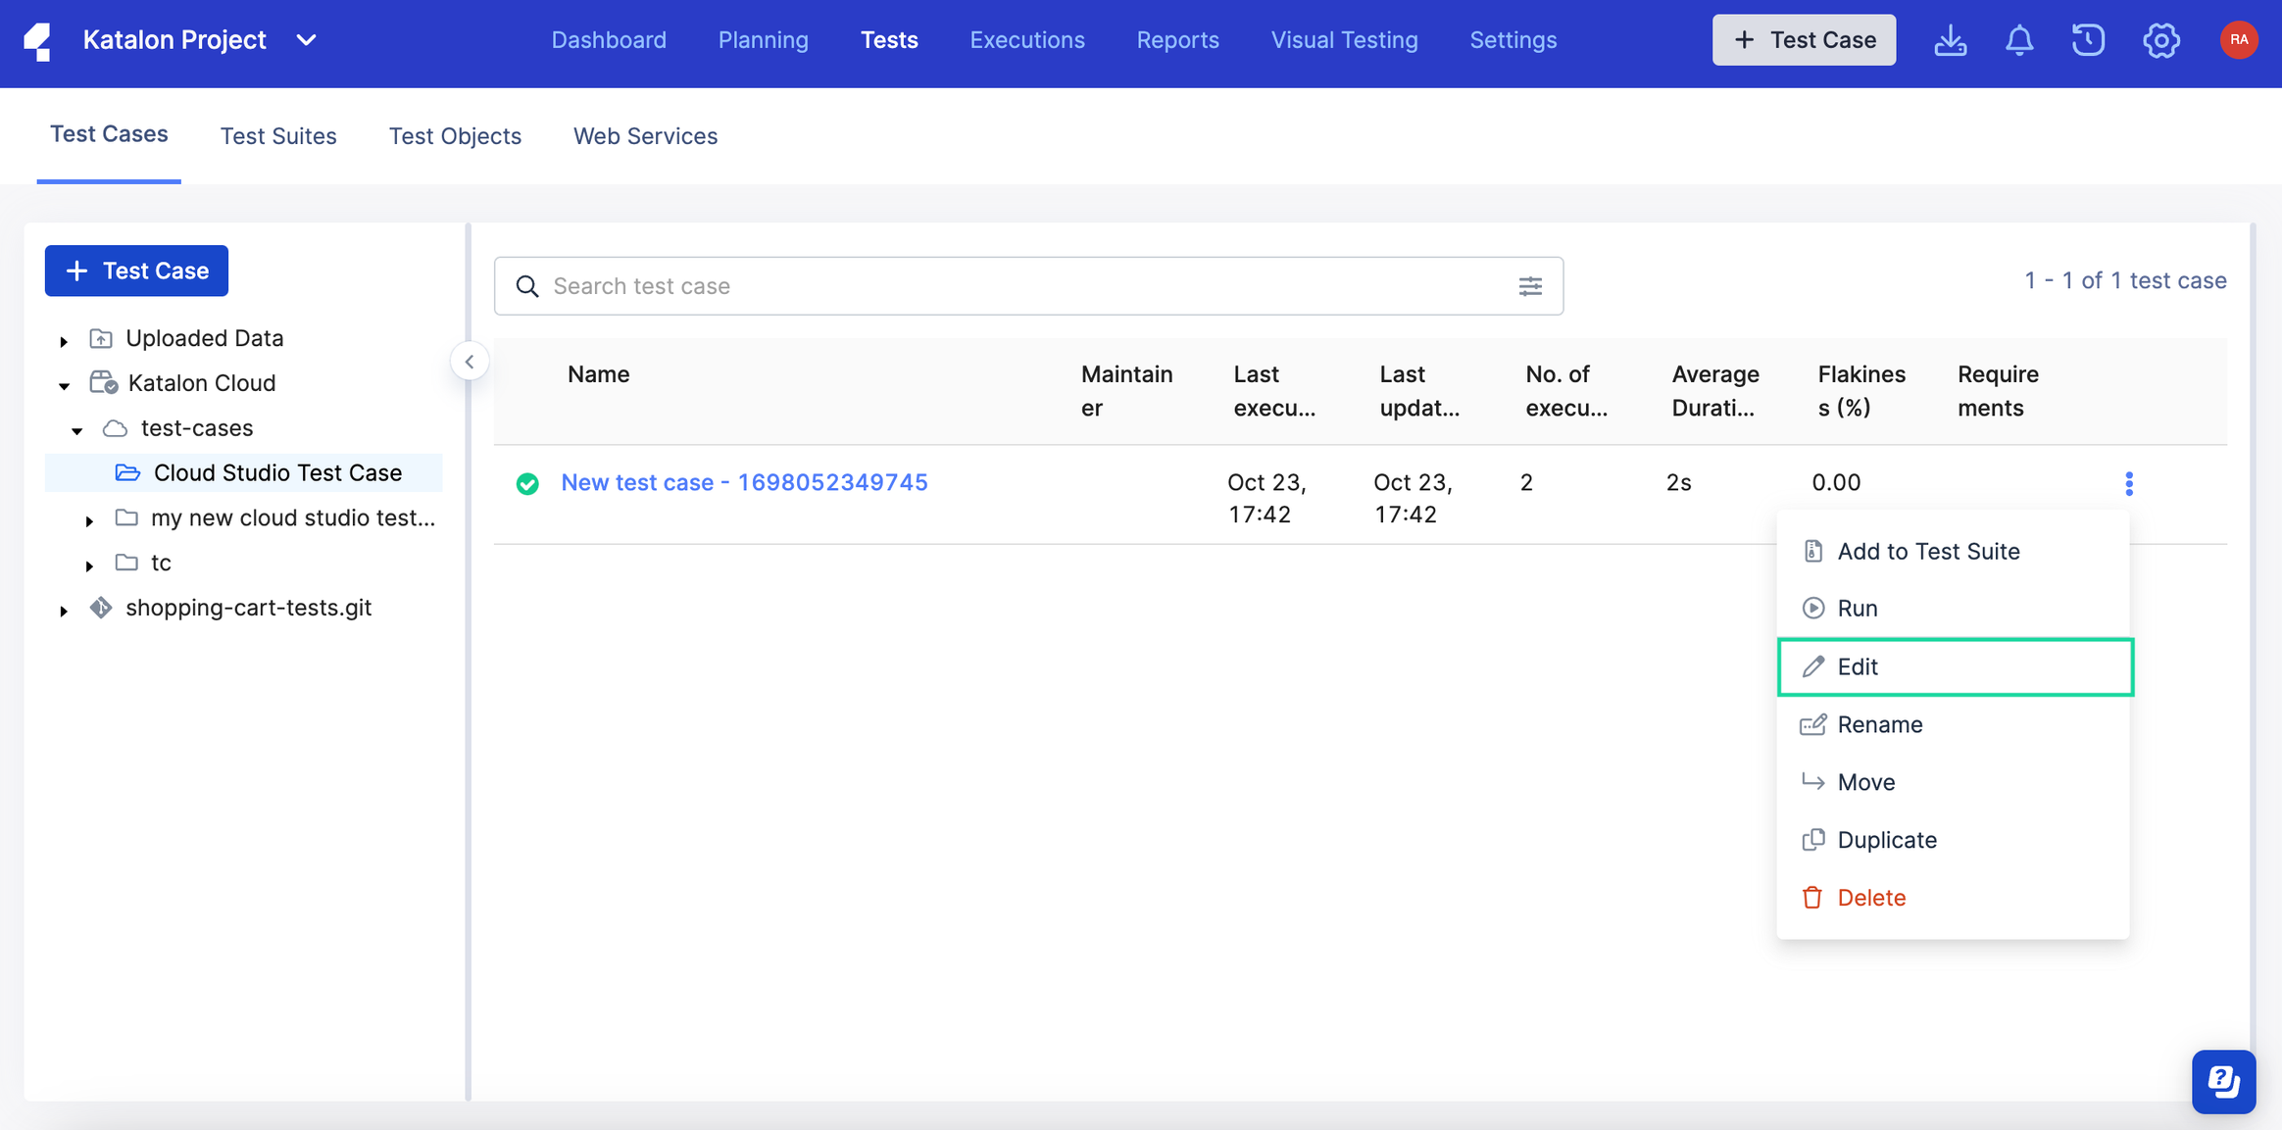Choose Add to Test Suite
2282x1130 pixels.
coord(1954,552)
